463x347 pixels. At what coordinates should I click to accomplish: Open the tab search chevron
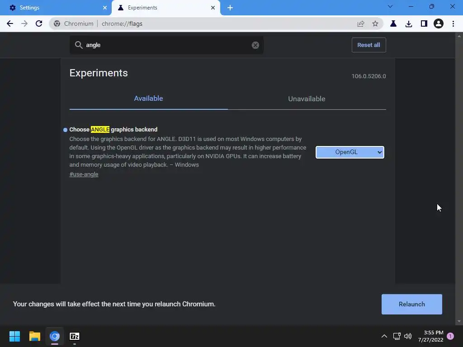[x=390, y=6]
